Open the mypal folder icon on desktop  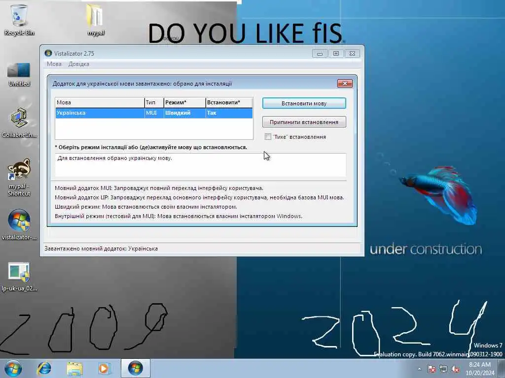(96, 20)
